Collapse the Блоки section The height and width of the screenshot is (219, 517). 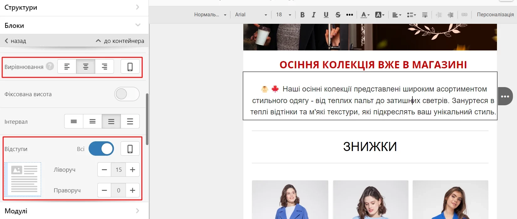pyautogui.click(x=74, y=25)
